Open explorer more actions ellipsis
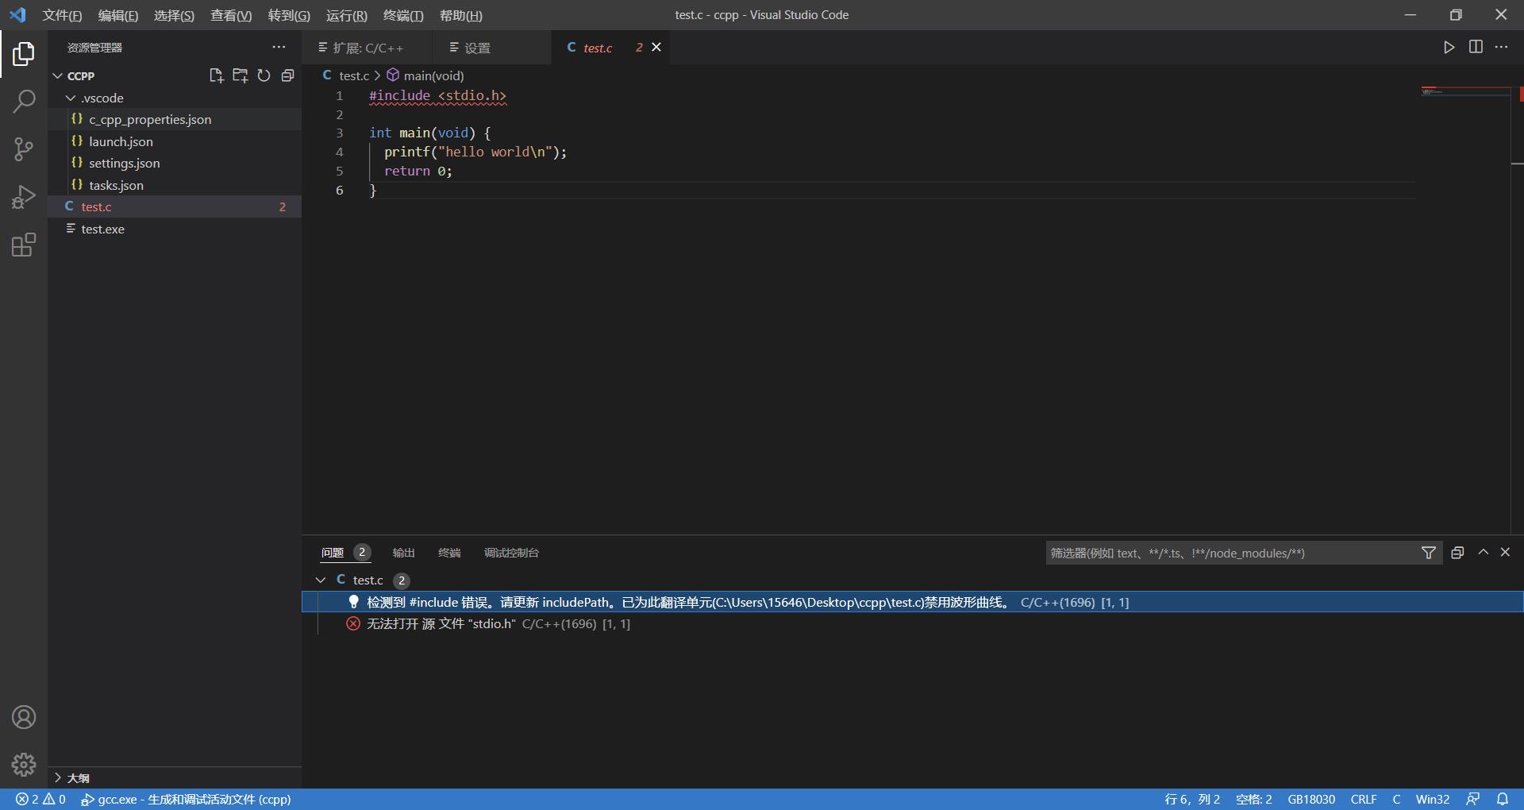Viewport: 1524px width, 810px height. (279, 47)
